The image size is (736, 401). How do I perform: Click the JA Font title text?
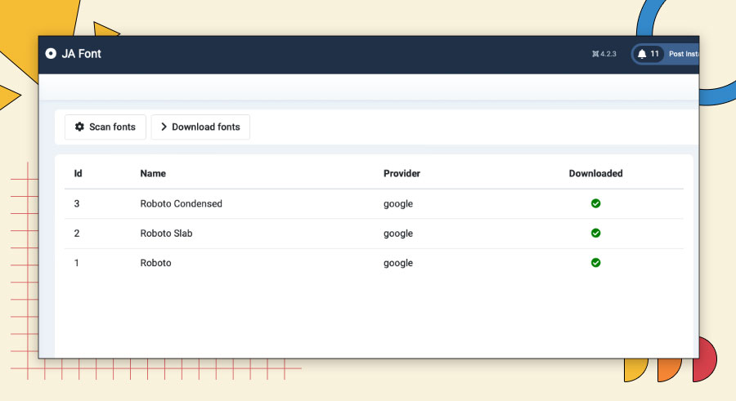[81, 54]
